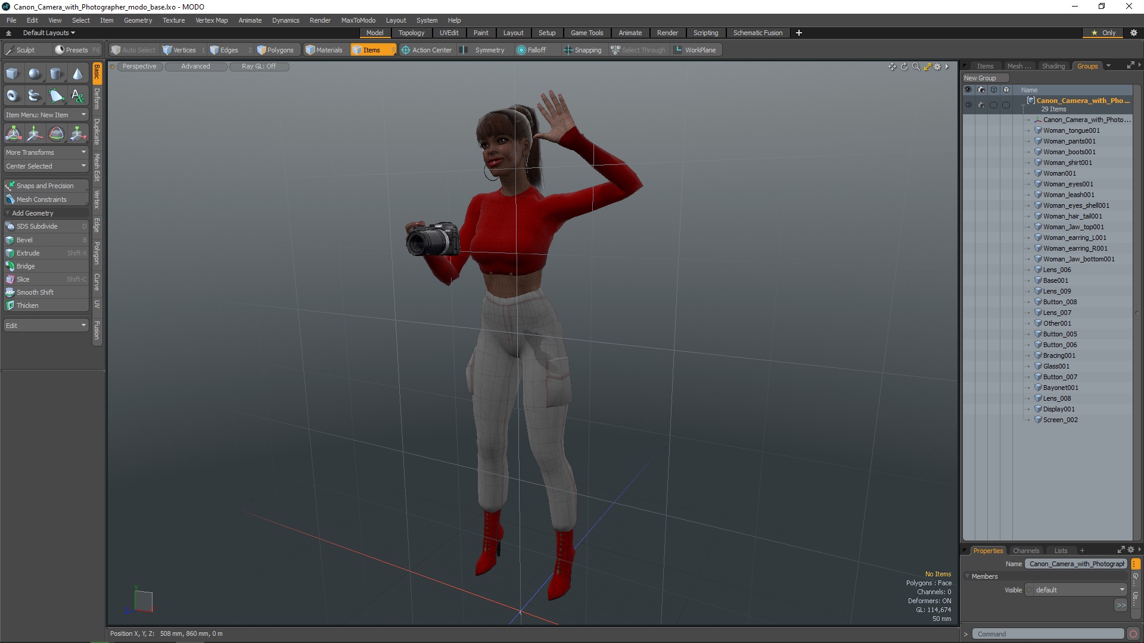Image resolution: width=1144 pixels, height=643 pixels.
Task: Toggle Ray GL: Off button
Action: click(x=259, y=67)
